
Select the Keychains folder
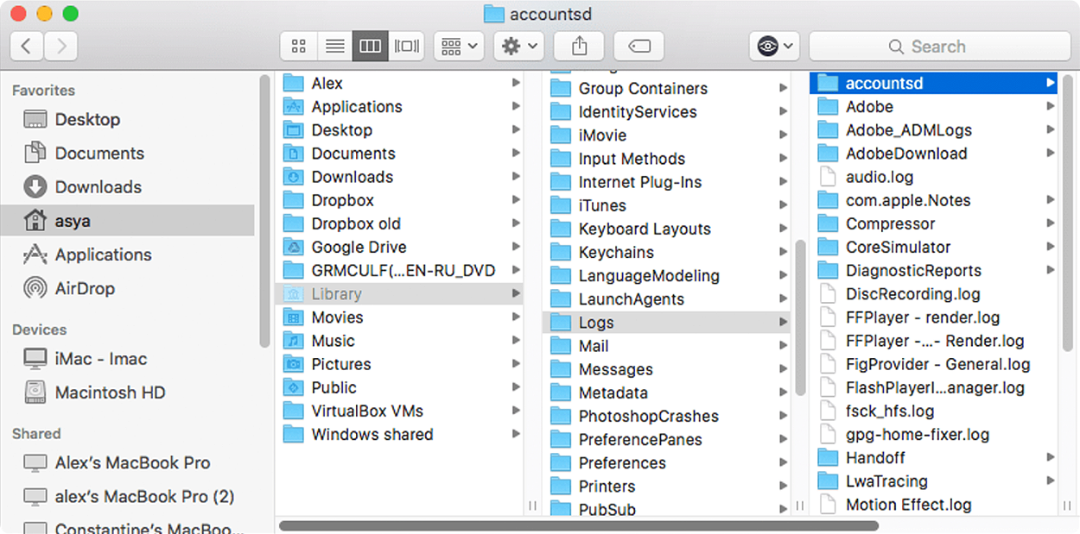pyautogui.click(x=668, y=252)
